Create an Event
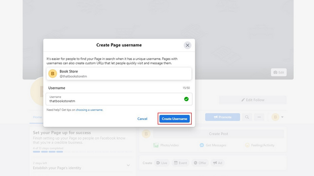The image size is (314, 176). click(x=181, y=163)
